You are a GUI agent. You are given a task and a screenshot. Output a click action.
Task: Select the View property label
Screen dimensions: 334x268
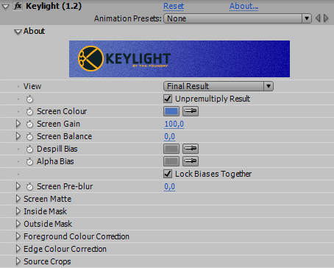(x=32, y=86)
